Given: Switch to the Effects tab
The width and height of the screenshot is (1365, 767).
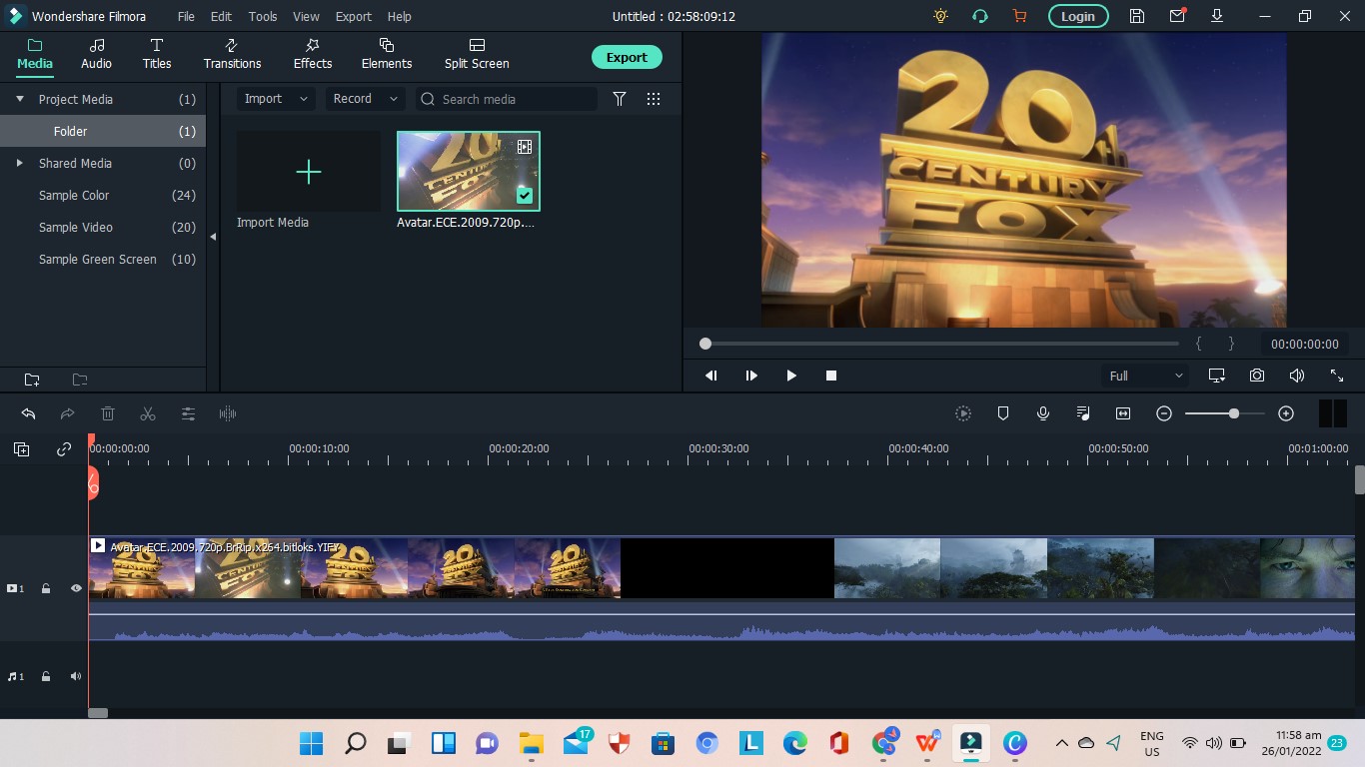Looking at the screenshot, I should [x=313, y=54].
